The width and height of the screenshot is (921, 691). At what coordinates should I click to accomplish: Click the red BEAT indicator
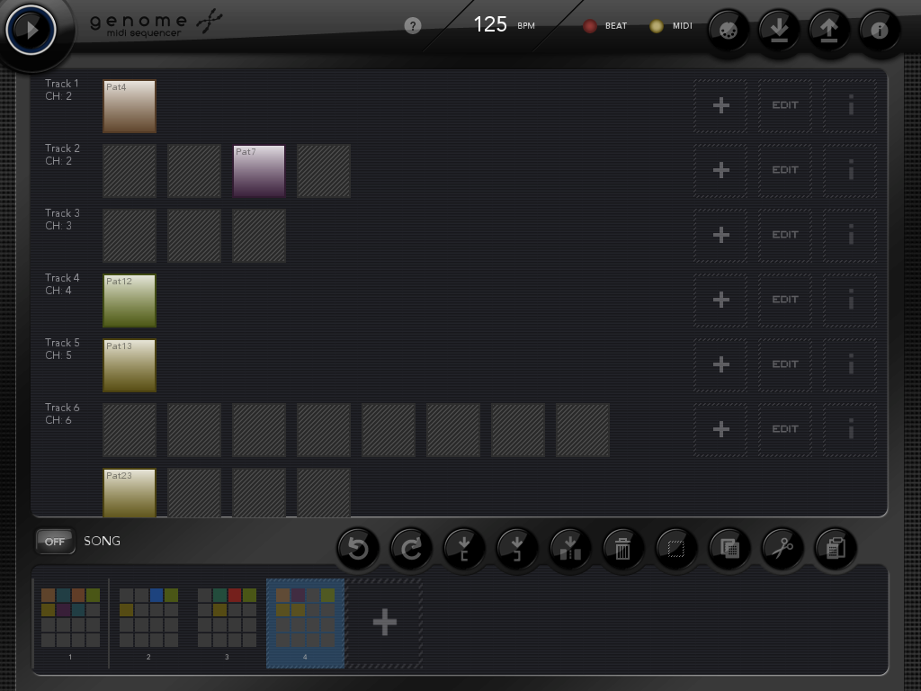pyautogui.click(x=590, y=26)
